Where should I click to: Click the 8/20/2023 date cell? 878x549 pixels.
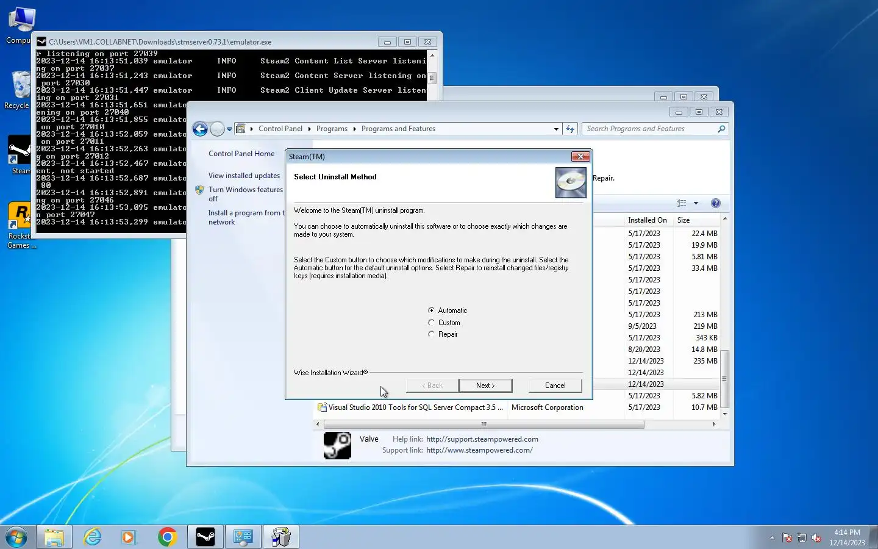[644, 350]
